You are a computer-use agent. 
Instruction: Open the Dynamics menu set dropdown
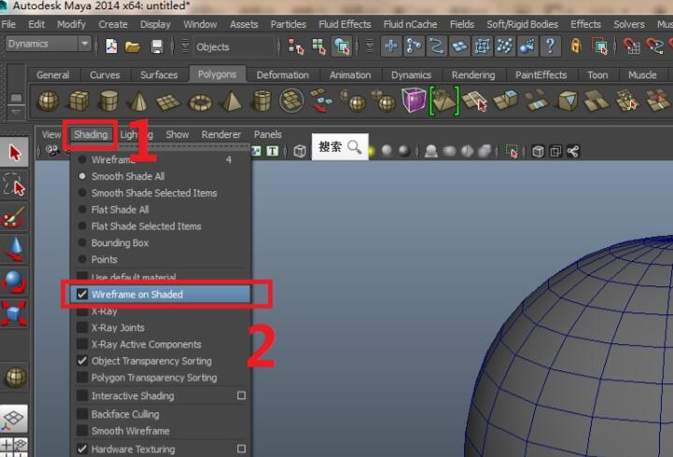point(49,44)
